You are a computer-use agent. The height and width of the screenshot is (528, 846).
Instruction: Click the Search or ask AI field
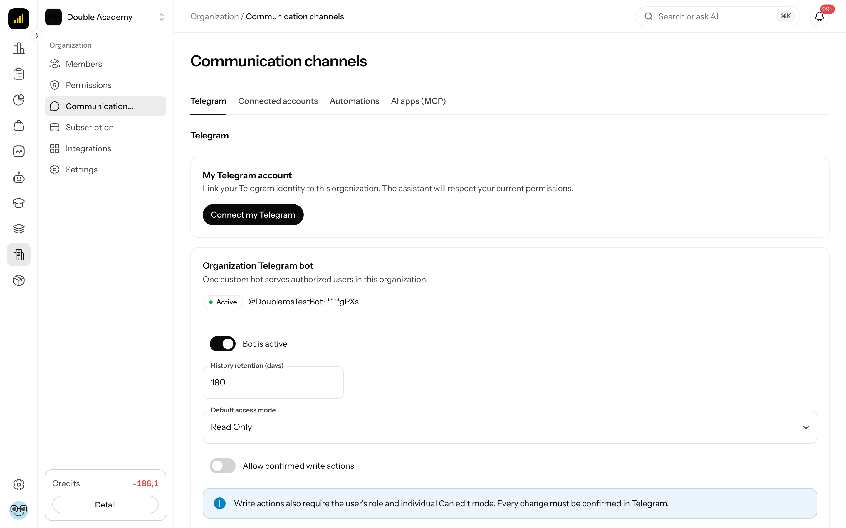717,16
